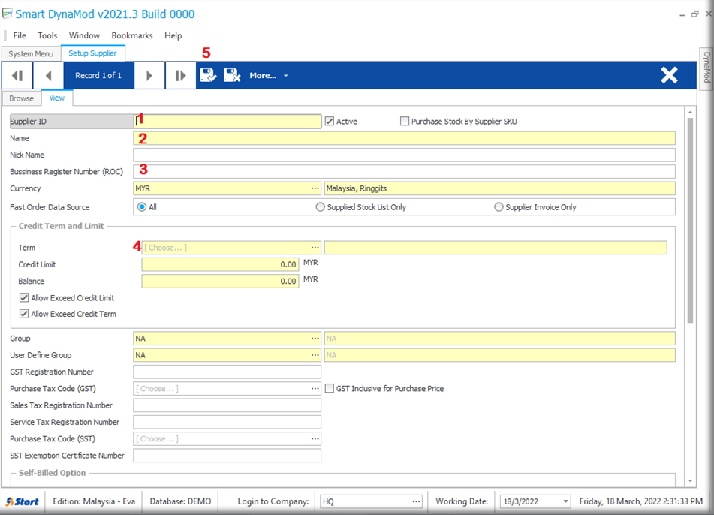Toggle Allow Exceed Credit Limit checkbox
The width and height of the screenshot is (714, 515).
point(24,298)
